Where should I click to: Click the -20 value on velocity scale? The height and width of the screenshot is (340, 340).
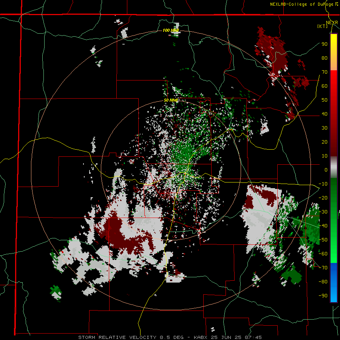[323, 198]
